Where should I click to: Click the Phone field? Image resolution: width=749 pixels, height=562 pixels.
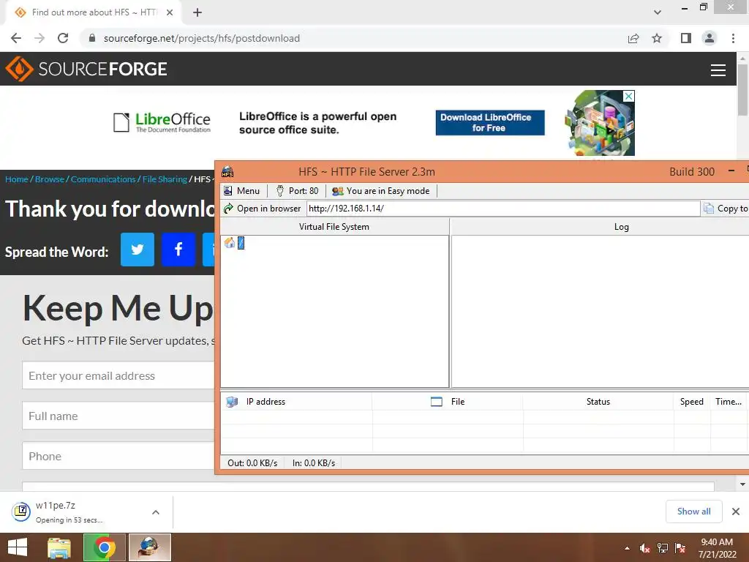coord(118,456)
